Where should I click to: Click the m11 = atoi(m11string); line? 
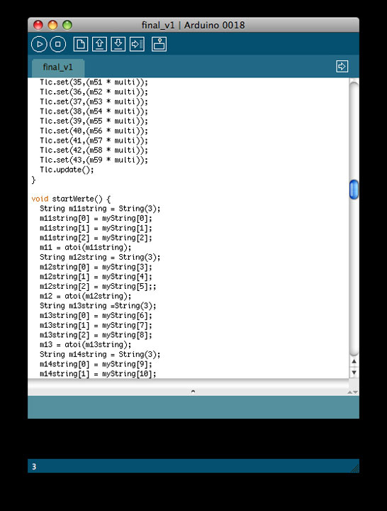[86, 248]
